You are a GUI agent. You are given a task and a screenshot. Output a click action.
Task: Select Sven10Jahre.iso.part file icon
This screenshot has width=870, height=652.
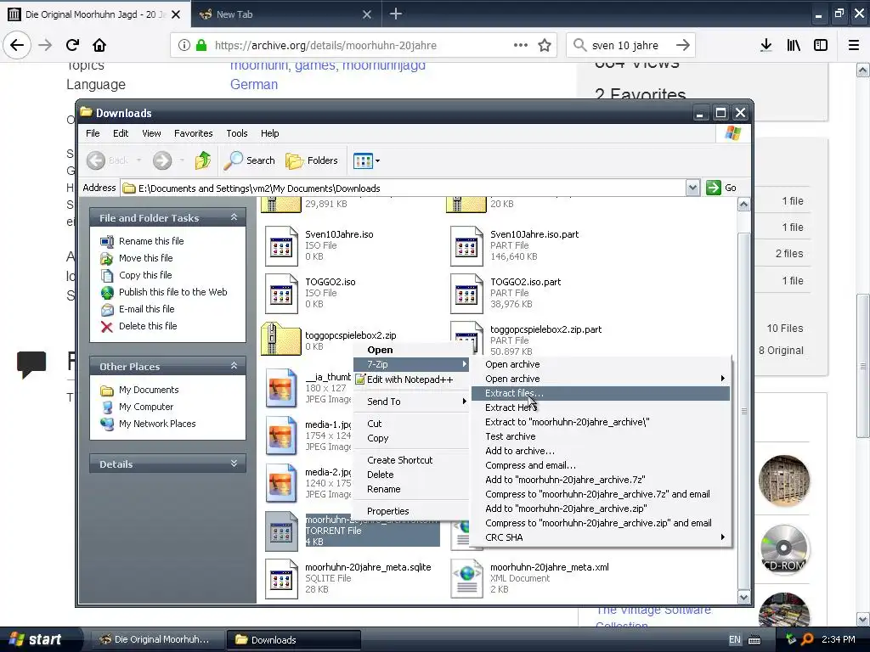466,245
